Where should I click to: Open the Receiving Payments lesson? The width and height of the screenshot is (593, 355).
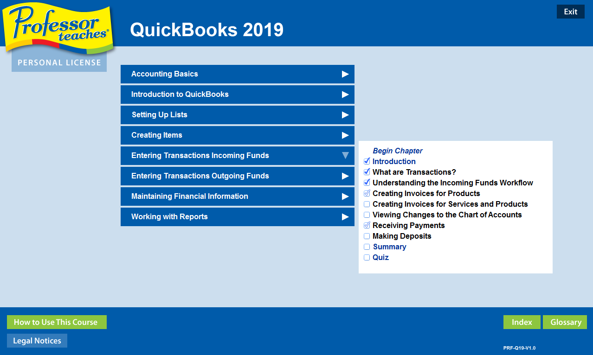click(409, 225)
